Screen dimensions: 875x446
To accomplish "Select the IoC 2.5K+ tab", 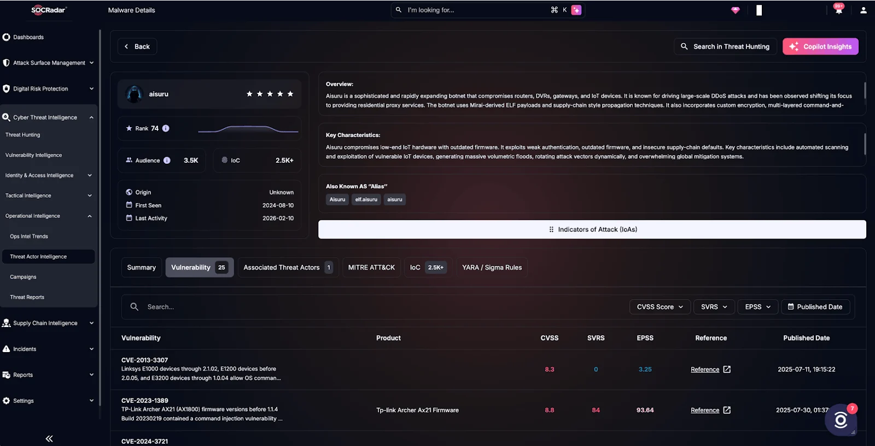I will point(428,267).
